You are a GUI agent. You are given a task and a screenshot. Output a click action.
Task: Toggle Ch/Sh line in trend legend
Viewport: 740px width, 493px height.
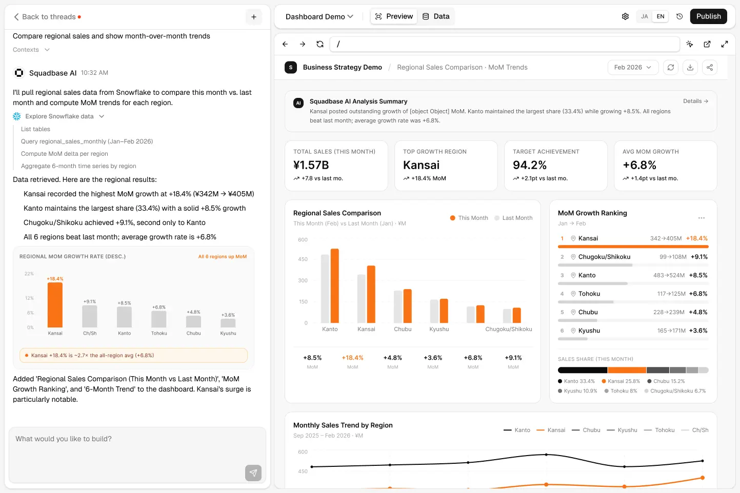point(695,430)
